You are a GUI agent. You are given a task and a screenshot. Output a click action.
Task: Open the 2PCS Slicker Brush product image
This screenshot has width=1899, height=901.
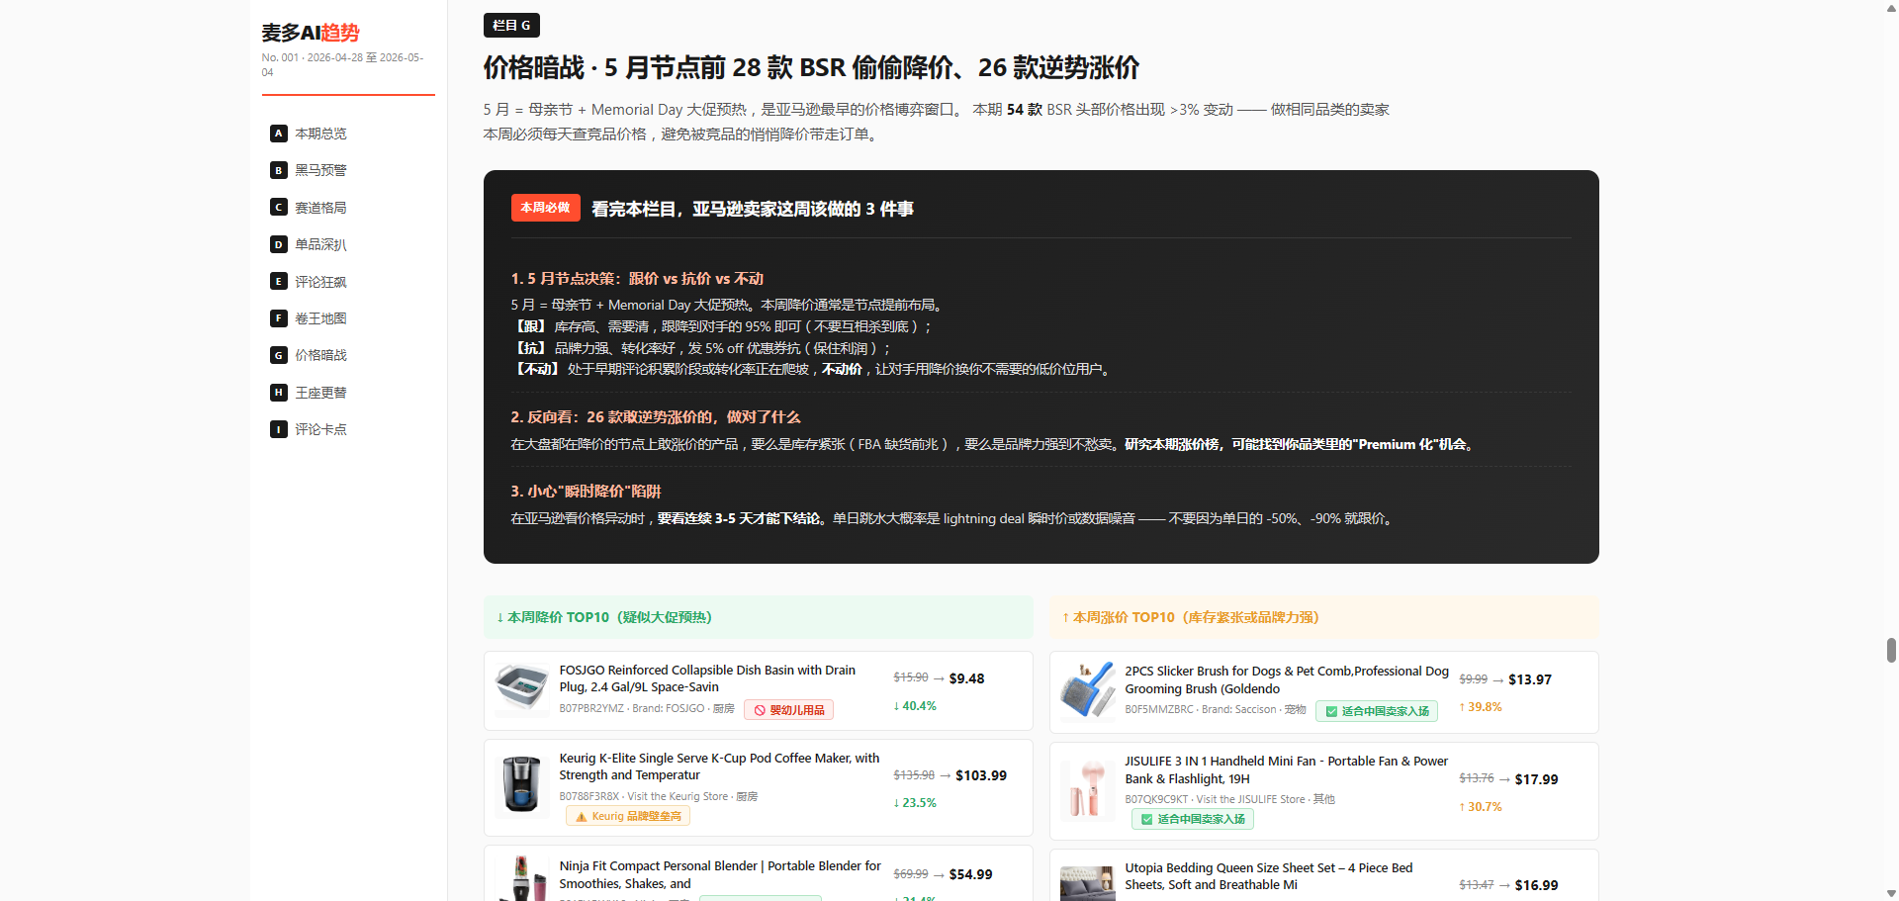pyautogui.click(x=1088, y=690)
